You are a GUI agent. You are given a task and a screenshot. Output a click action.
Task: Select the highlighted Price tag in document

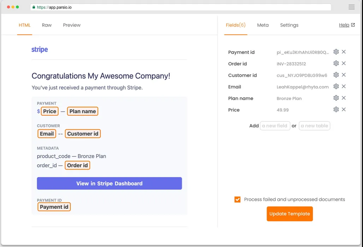pyautogui.click(x=50, y=111)
